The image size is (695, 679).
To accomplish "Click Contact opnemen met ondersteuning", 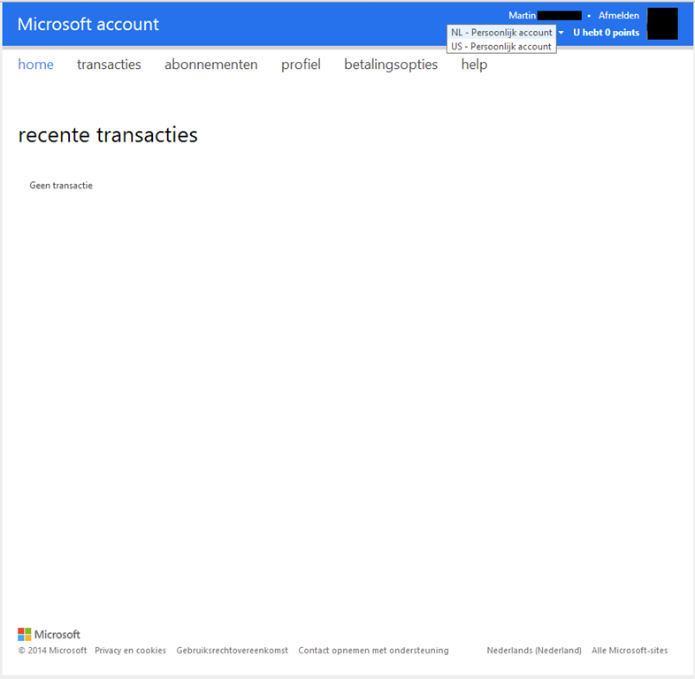I will pos(373,651).
